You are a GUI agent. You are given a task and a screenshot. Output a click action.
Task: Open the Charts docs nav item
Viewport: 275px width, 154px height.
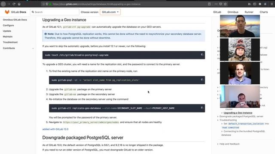tap(263, 12)
